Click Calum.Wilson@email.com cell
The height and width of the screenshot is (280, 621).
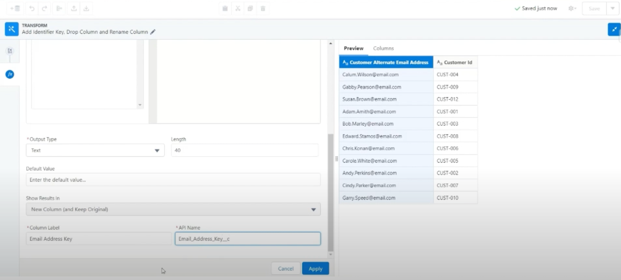tap(386, 74)
